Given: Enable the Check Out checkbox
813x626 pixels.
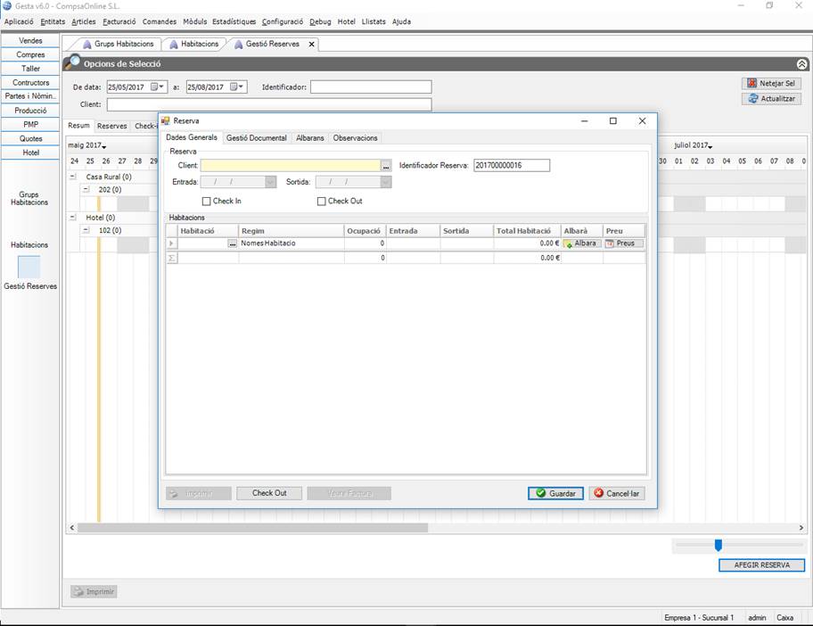Looking at the screenshot, I should [x=322, y=202].
